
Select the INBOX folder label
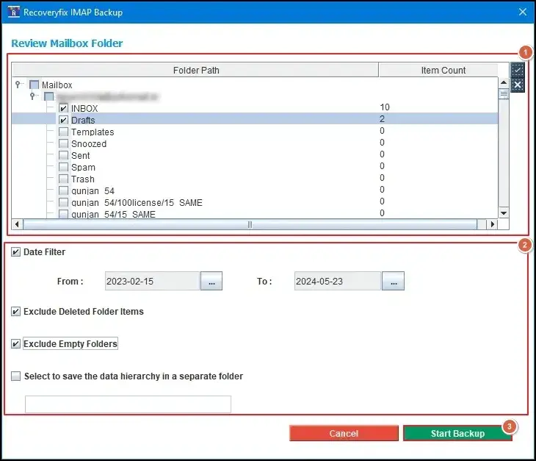click(84, 109)
